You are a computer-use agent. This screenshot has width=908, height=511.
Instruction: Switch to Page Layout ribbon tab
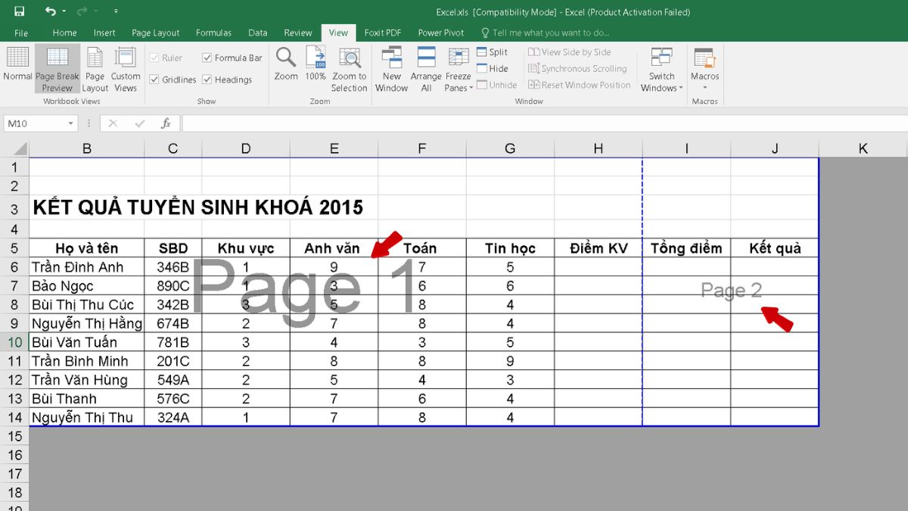[x=156, y=33]
